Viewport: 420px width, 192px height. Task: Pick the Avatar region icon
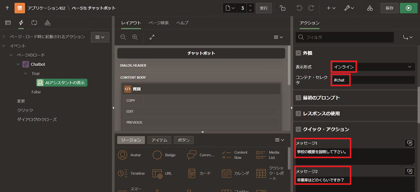pos(123,155)
